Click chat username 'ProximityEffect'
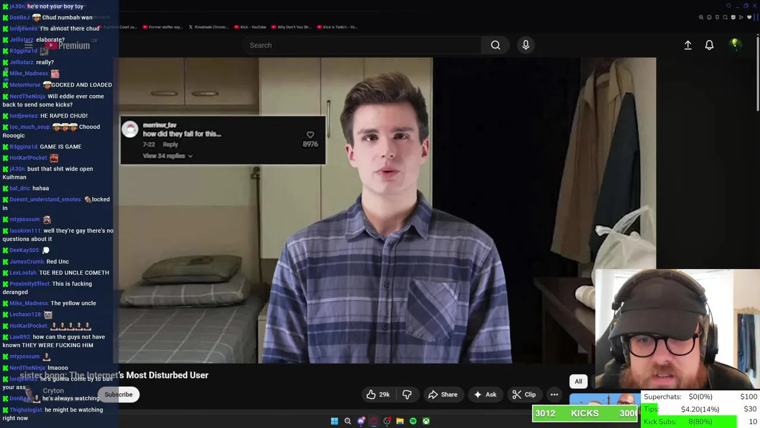760x428 pixels. (x=30, y=284)
